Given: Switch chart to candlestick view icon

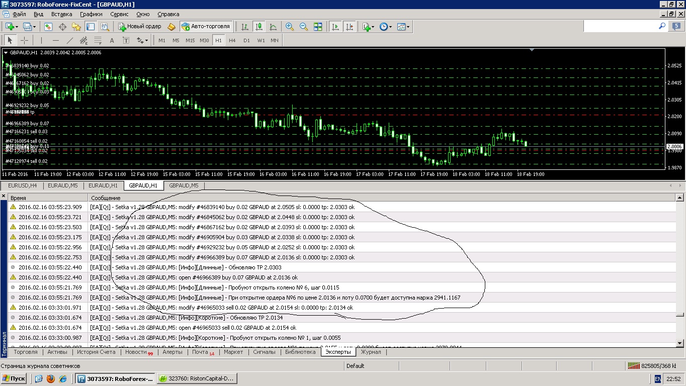Looking at the screenshot, I should point(259,27).
